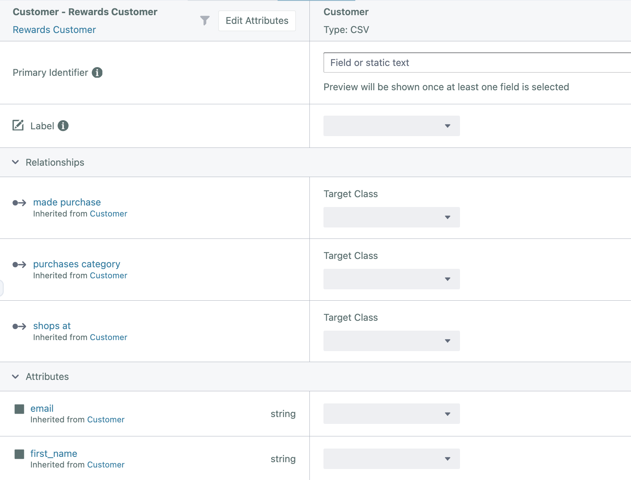Screen dimensions: 631x480
Task: Open the made purchase Target Class dropdown
Action: (x=391, y=217)
